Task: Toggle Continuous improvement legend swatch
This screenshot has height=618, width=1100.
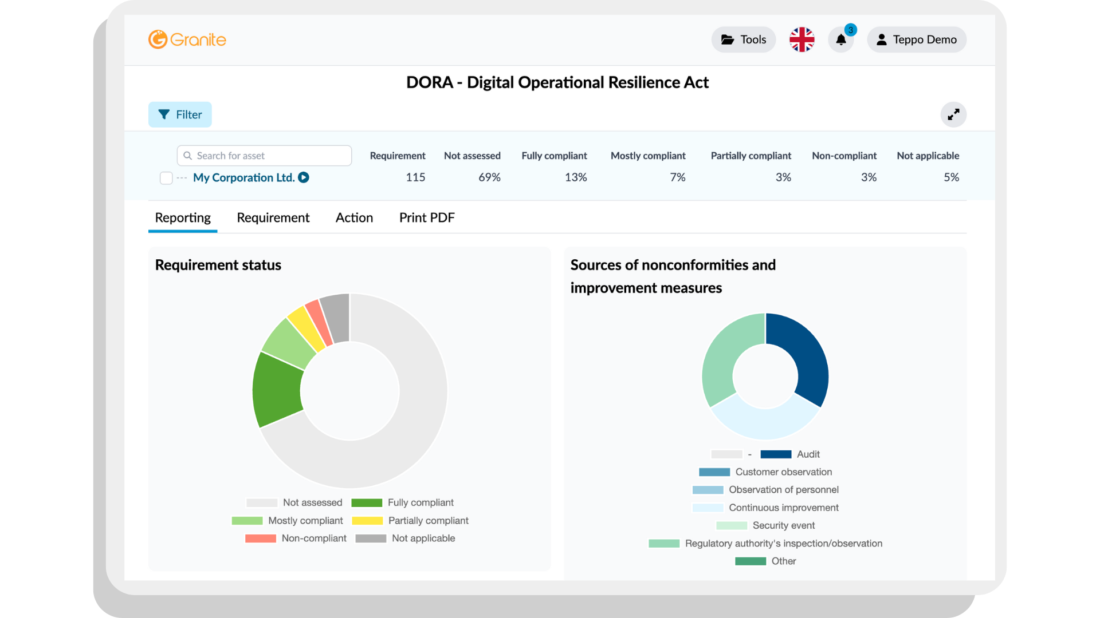Action: (708, 508)
